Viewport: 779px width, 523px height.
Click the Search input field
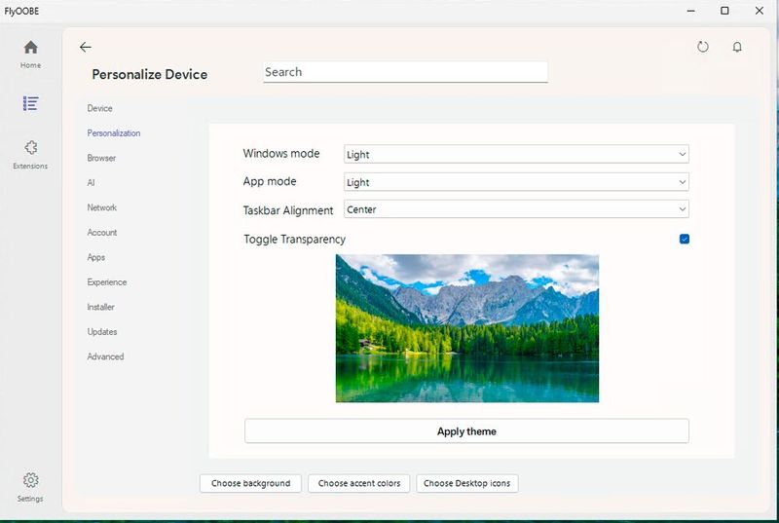[405, 72]
